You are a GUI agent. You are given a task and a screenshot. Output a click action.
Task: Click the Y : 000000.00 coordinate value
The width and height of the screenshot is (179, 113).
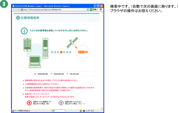(57, 74)
